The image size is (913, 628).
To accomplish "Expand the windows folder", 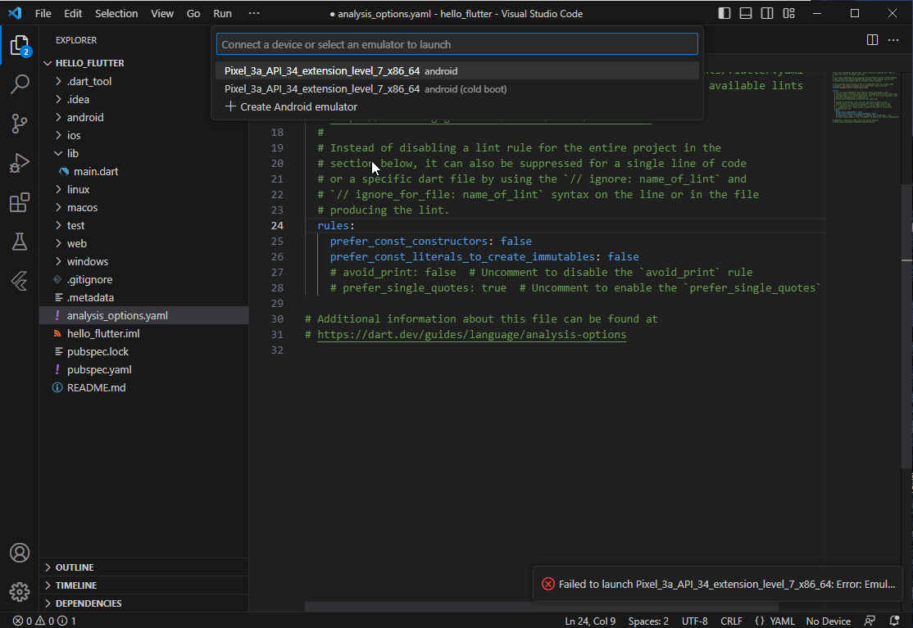I will (x=143, y=262).
